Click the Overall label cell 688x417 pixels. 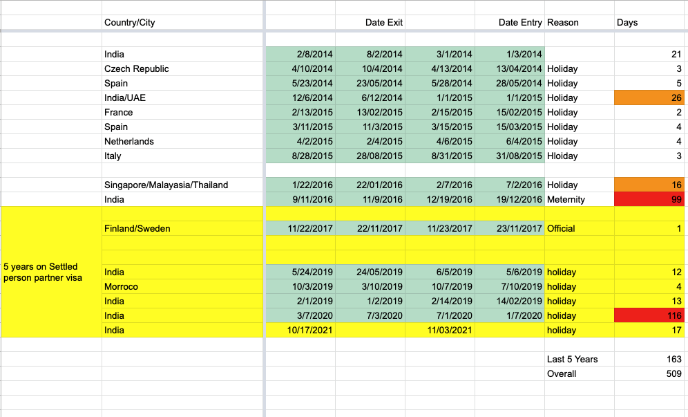tap(580, 373)
